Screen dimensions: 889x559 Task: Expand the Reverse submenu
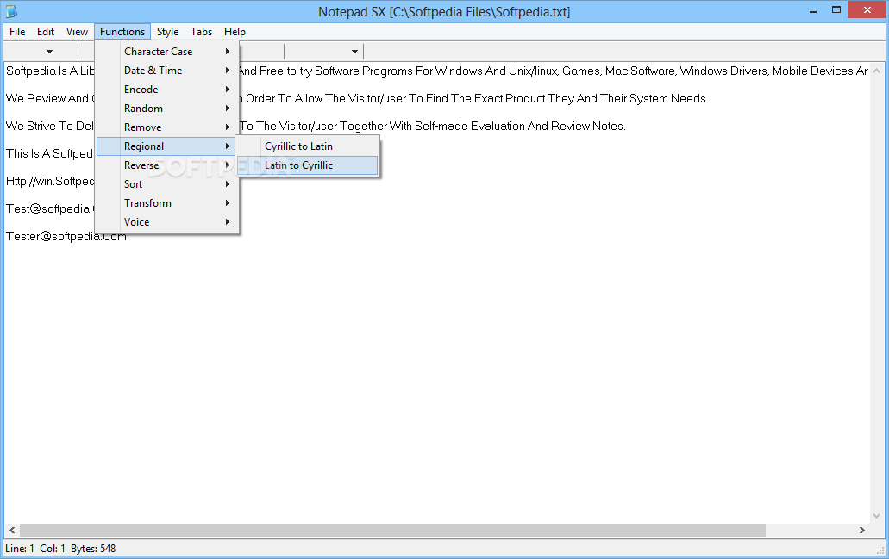(x=167, y=165)
